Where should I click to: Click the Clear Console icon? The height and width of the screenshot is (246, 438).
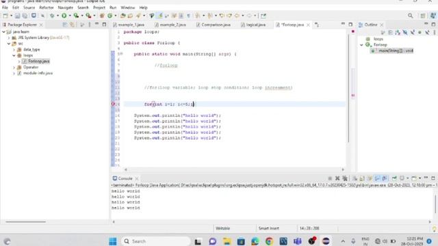click(x=355, y=178)
